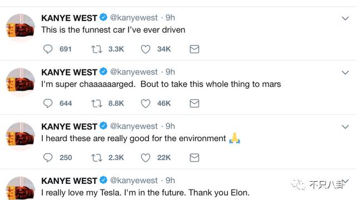Message the "good for the environment" tweet

pyautogui.click(x=194, y=158)
